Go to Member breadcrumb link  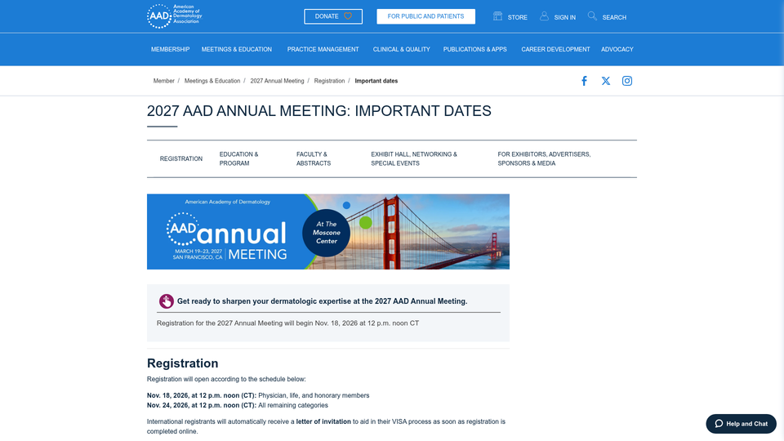163,81
